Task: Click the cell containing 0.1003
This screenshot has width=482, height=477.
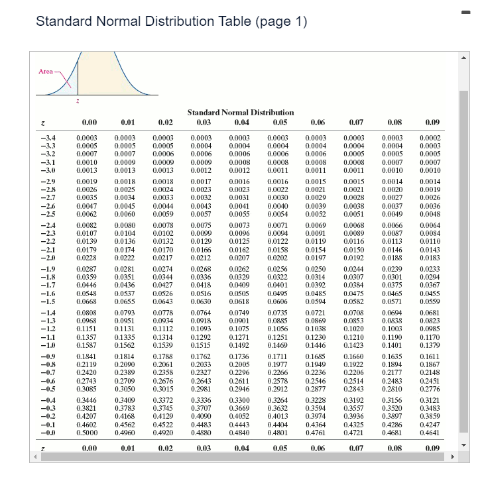Action: coord(392,329)
